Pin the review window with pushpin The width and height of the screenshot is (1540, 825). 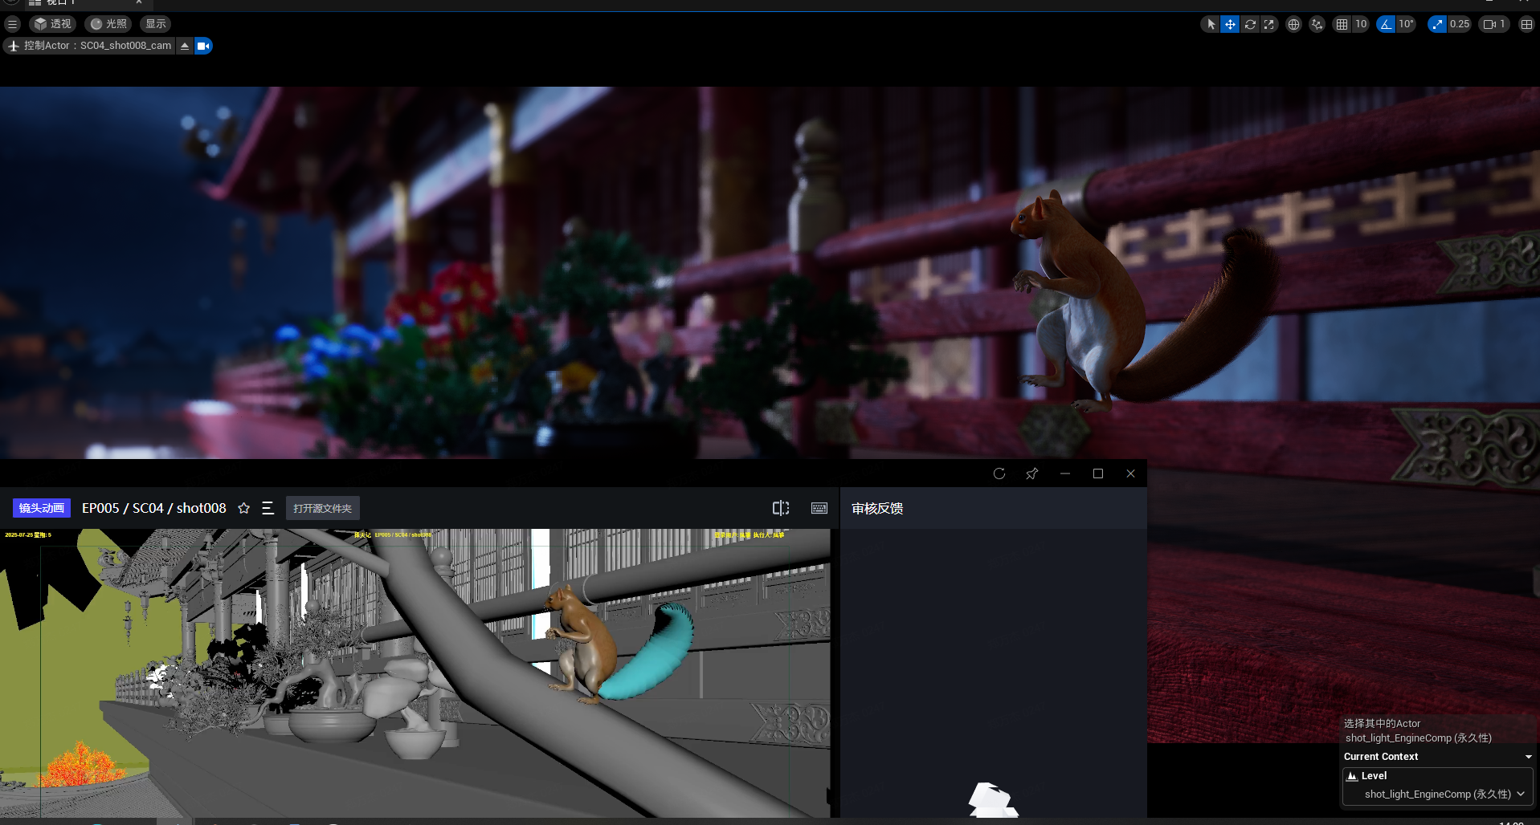[x=1031, y=473]
